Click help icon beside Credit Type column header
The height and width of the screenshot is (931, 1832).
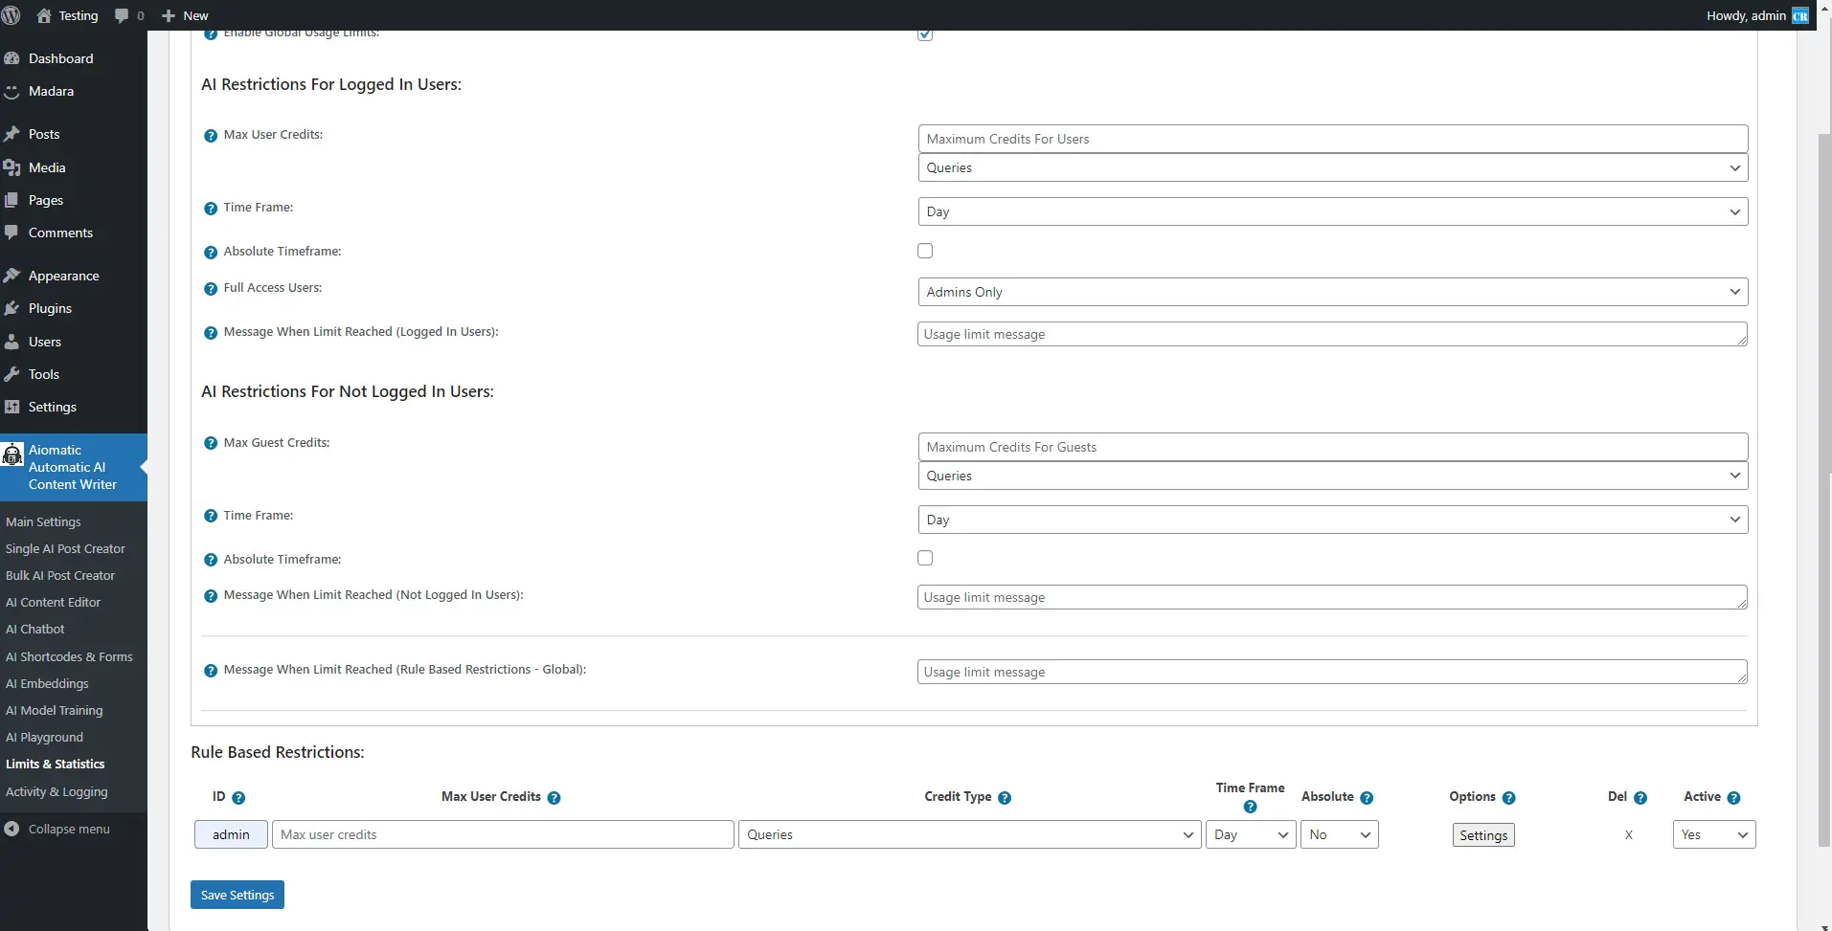1005,798
